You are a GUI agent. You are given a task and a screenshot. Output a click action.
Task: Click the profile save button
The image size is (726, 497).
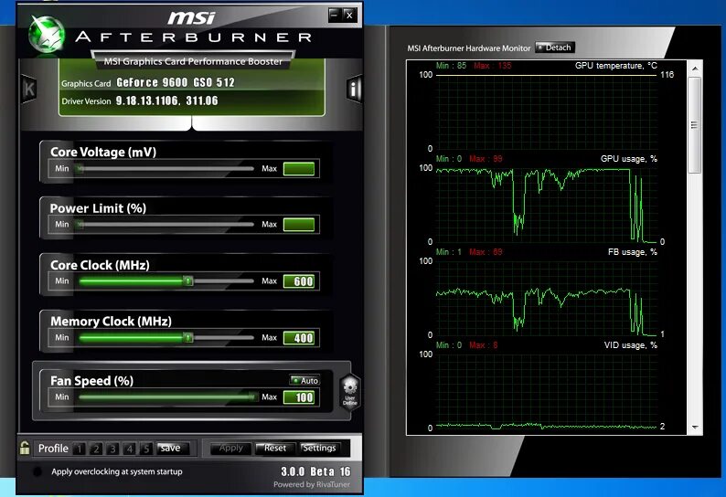point(173,448)
